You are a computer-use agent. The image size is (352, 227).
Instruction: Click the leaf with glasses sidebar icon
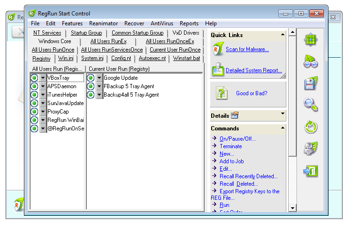click(x=311, y=61)
